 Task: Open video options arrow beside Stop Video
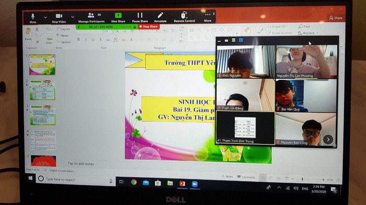(x=73, y=17)
